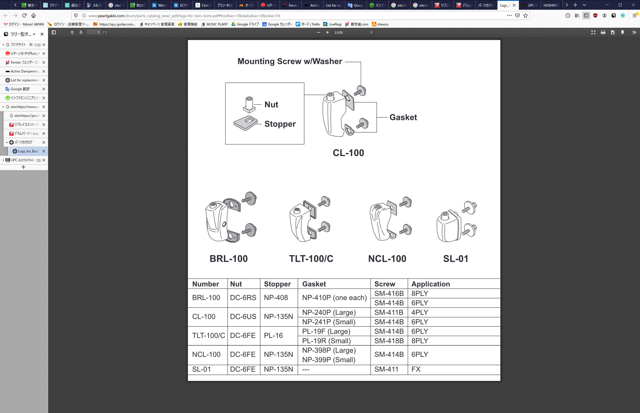Add new tab in sidebar

point(23,167)
